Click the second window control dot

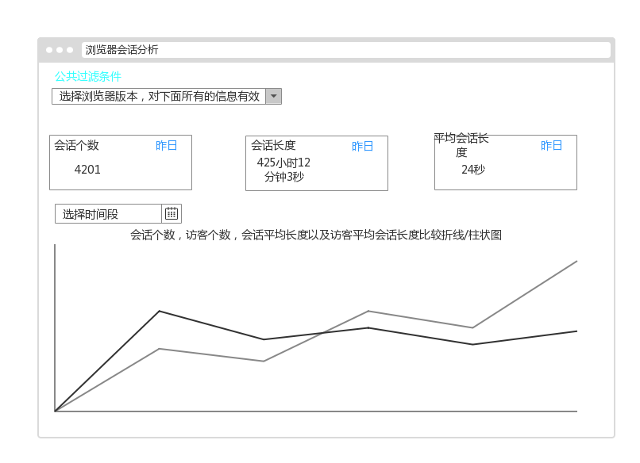coord(60,50)
